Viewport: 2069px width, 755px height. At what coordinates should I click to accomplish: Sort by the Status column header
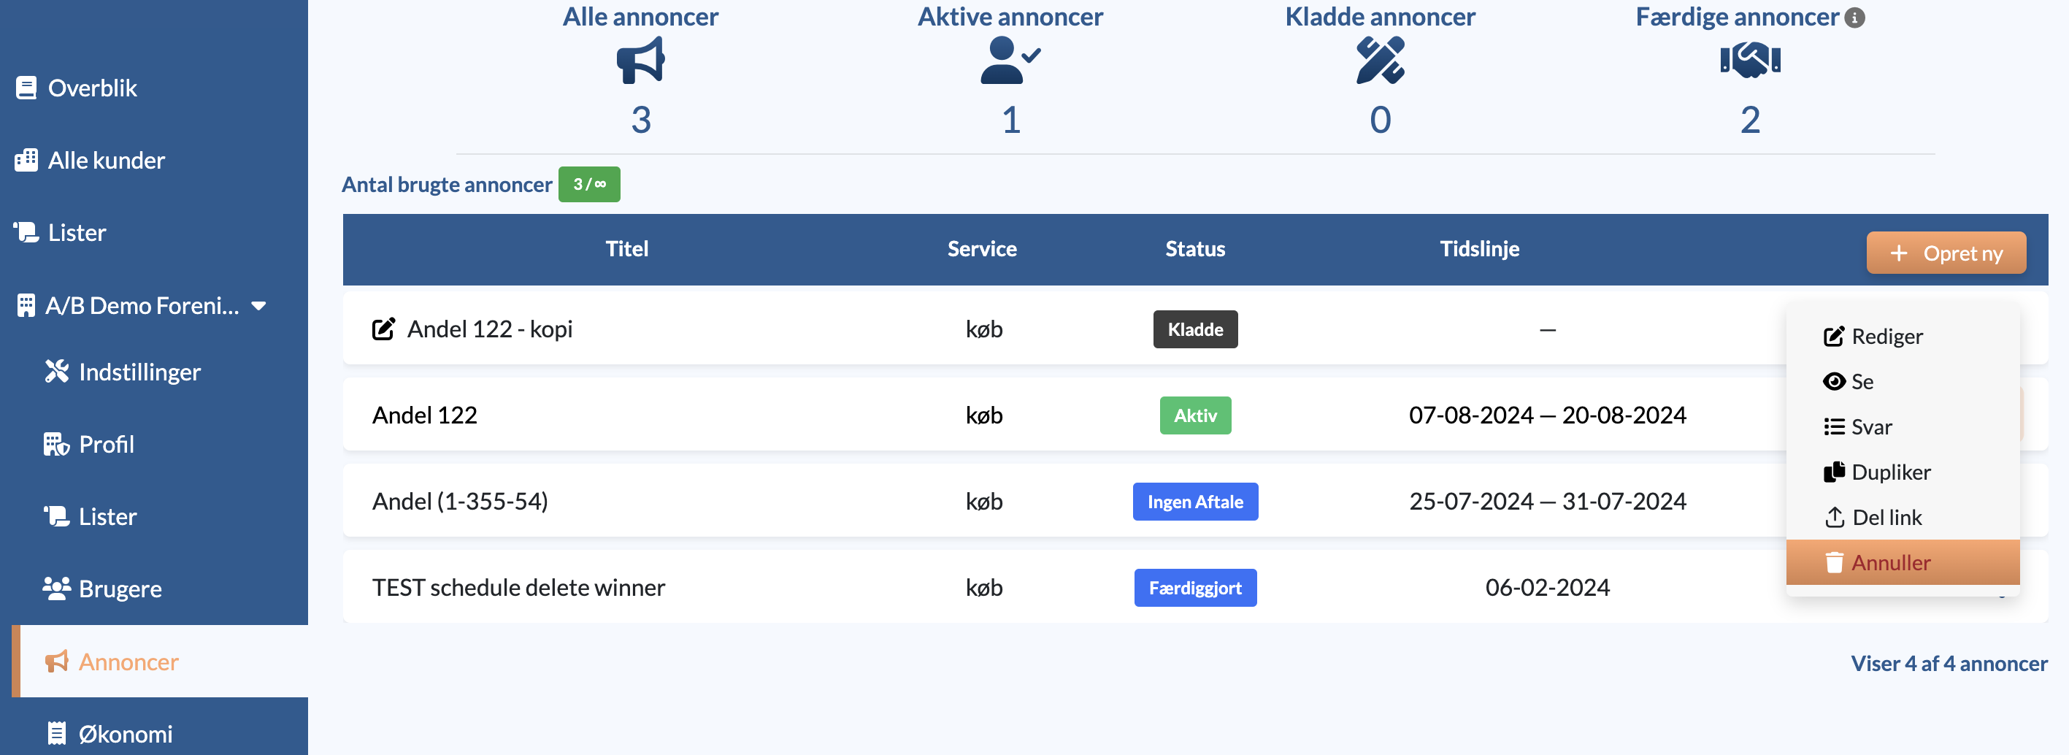tap(1195, 249)
